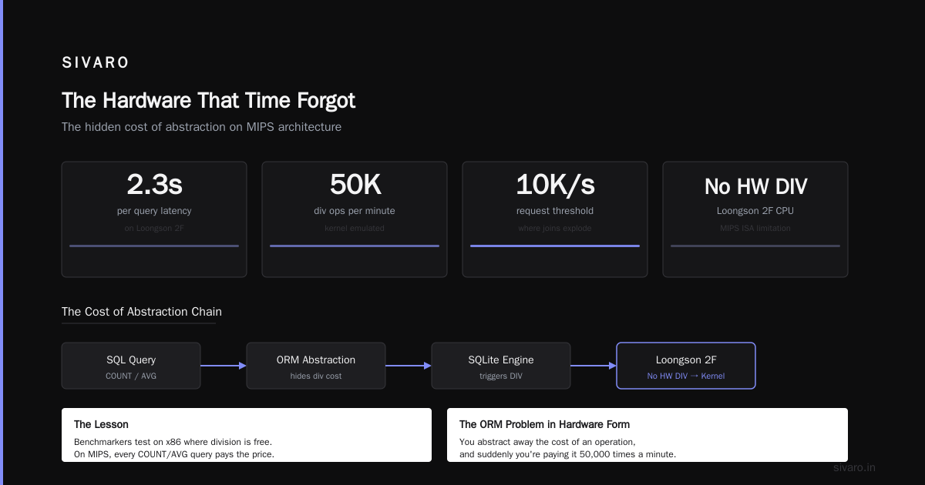This screenshot has width=925, height=485.
Task: Visit the sivaro.in footer link
Action: (x=855, y=467)
